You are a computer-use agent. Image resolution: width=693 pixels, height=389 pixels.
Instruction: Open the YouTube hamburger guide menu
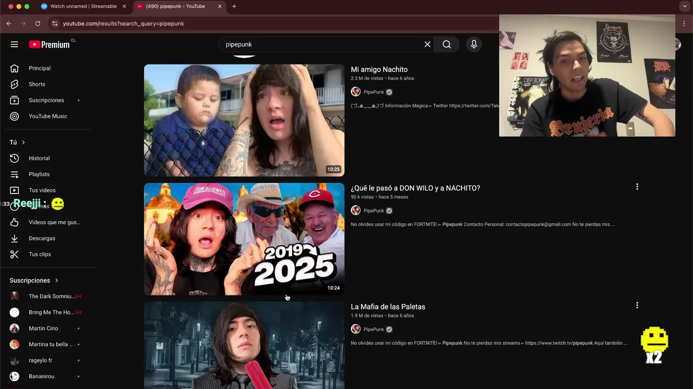[x=15, y=44]
